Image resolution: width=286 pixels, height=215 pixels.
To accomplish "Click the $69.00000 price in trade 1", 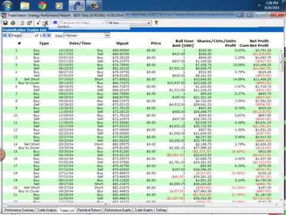I will (x=121, y=50).
